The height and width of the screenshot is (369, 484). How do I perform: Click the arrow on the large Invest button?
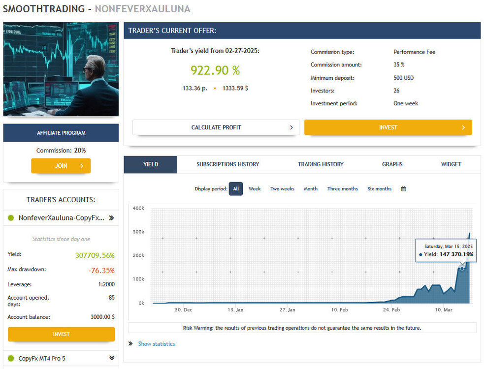pyautogui.click(x=463, y=127)
